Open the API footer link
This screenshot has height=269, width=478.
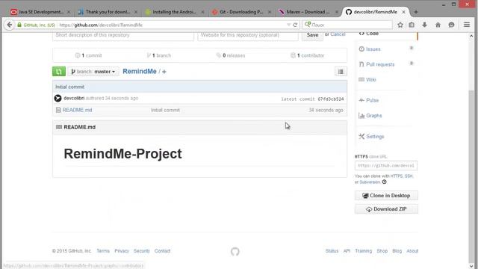[x=347, y=251]
